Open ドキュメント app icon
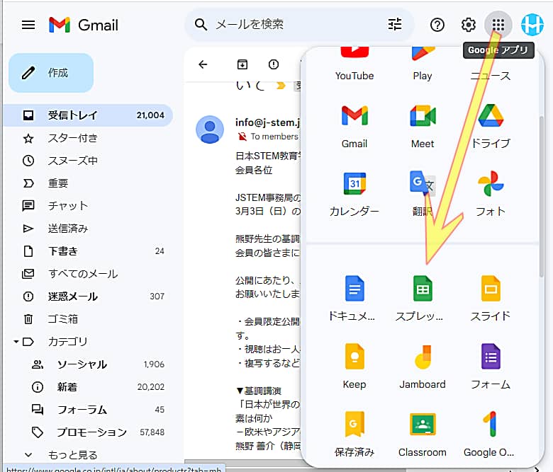The image size is (553, 472). [x=354, y=289]
